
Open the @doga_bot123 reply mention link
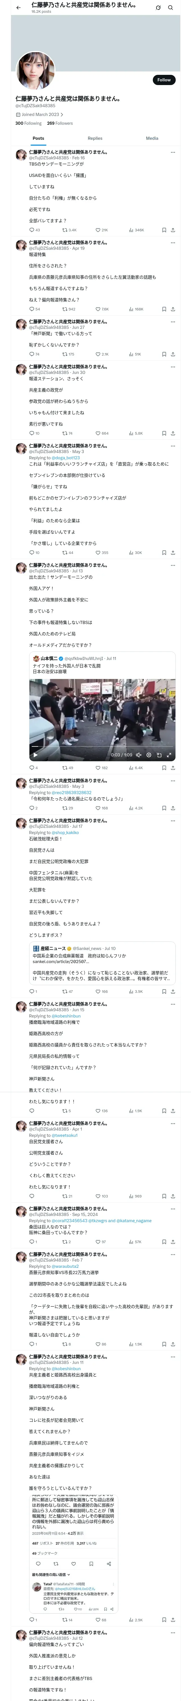pyautogui.click(x=66, y=457)
